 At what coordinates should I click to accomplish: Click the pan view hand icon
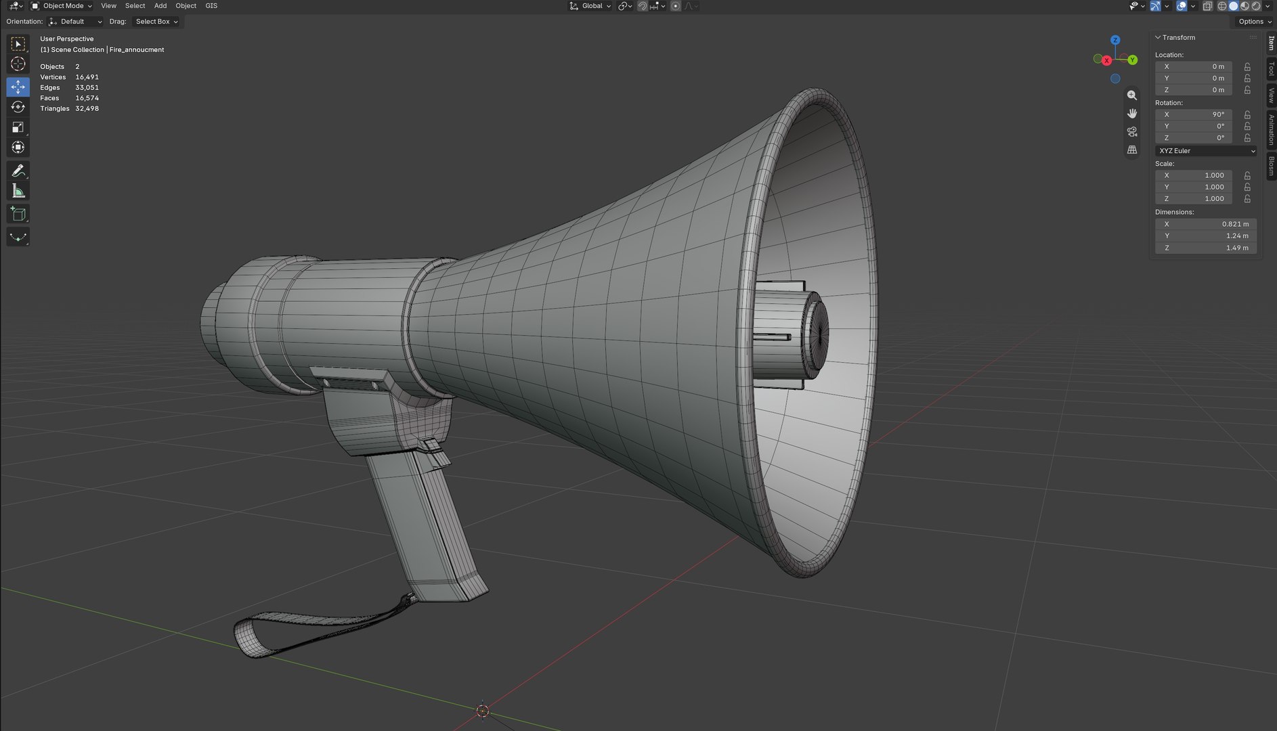[x=1131, y=114]
